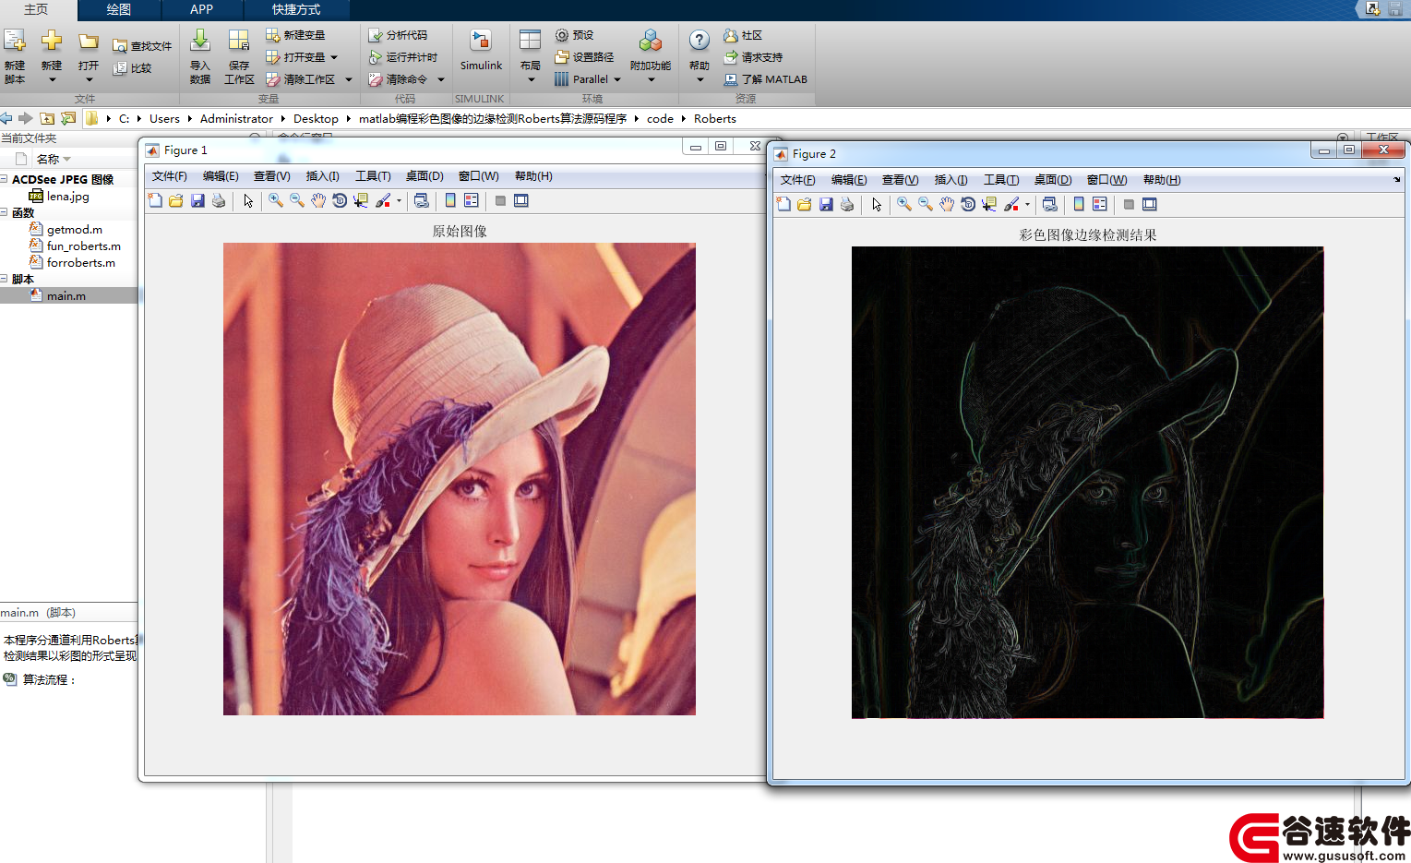This screenshot has width=1411, height=863.
Task: Click 'Desktop' in the path bar
Action: coord(316,119)
